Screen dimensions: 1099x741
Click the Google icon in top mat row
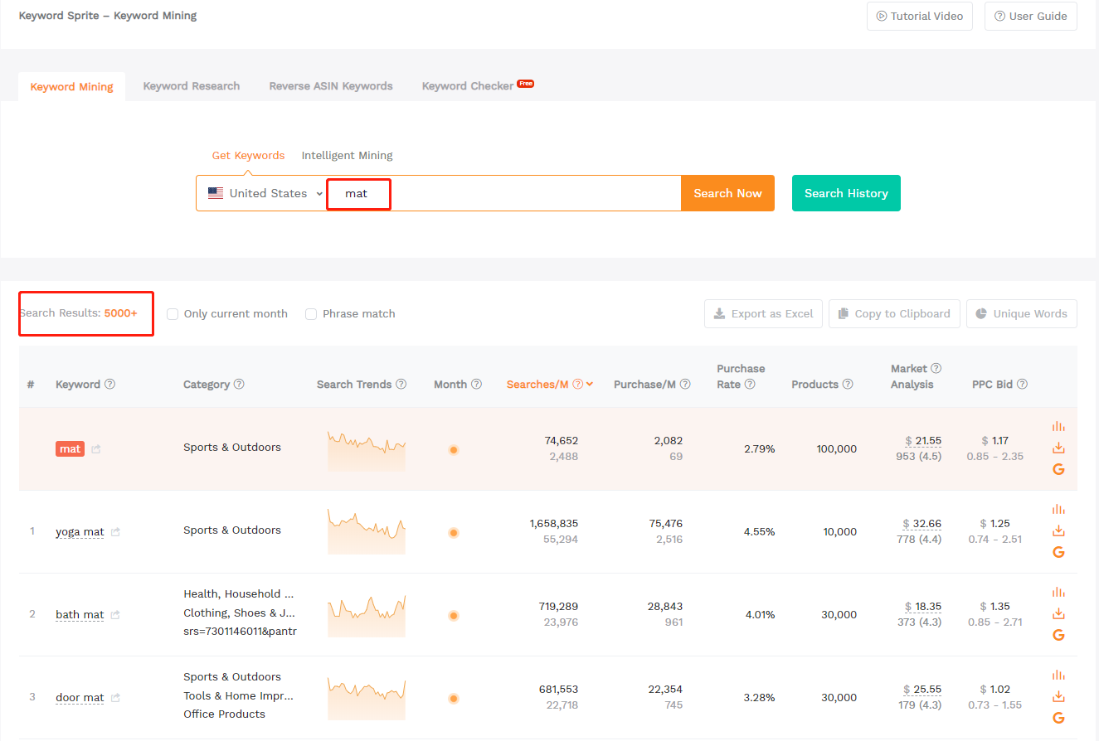[x=1058, y=469]
